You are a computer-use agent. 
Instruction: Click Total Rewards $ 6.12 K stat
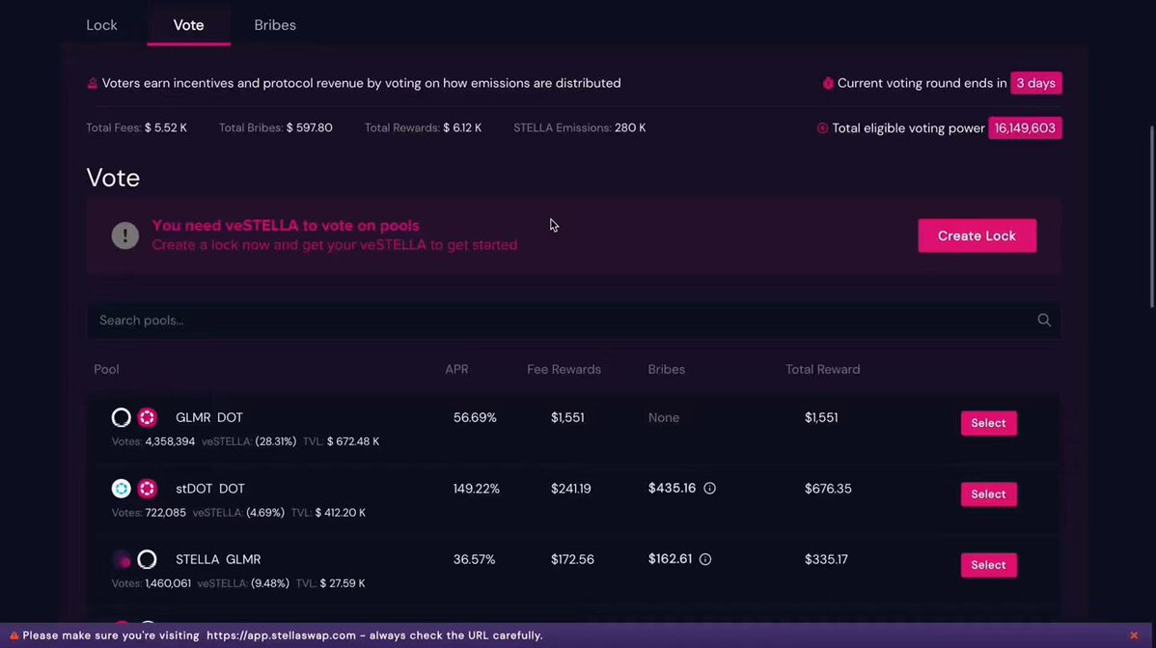click(424, 127)
